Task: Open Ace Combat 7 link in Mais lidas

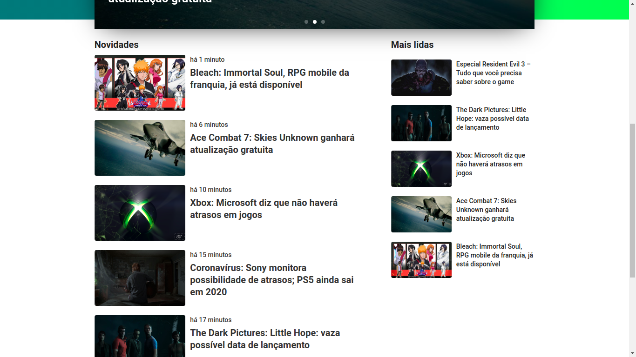Action: pyautogui.click(x=487, y=210)
